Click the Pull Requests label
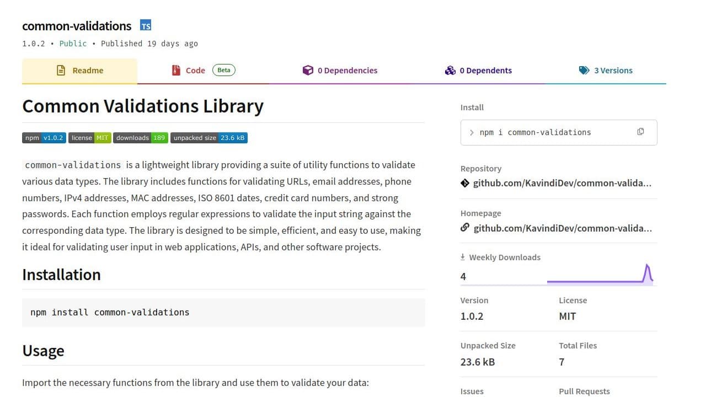706x397 pixels. point(584,391)
